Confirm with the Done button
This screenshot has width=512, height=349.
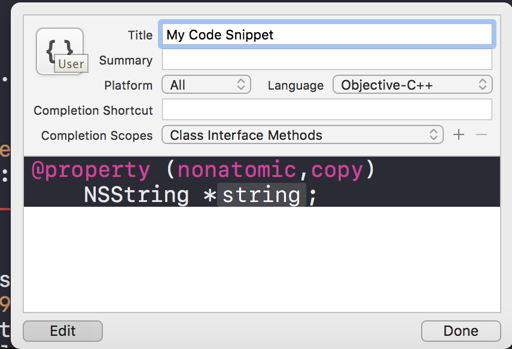461,331
